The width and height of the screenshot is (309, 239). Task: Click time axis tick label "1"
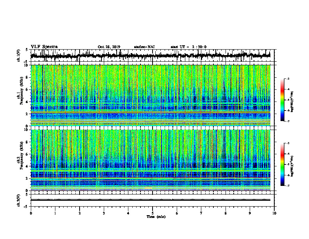[x=55, y=213]
